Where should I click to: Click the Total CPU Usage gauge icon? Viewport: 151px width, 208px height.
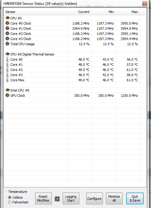click(7, 44)
